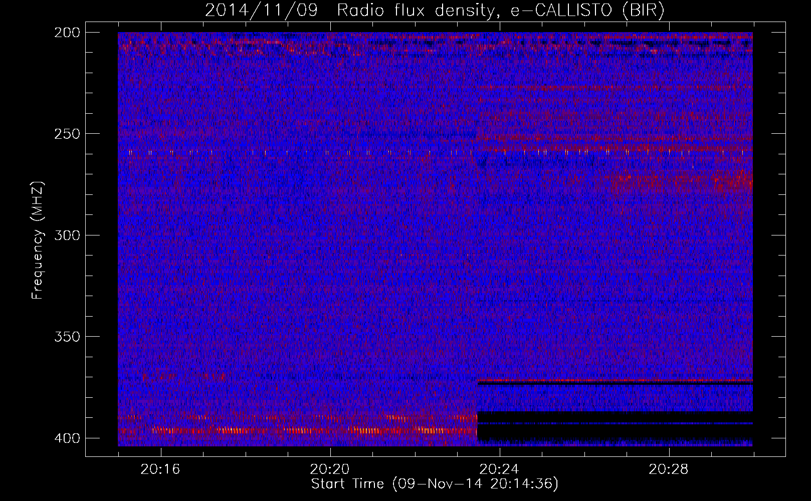The image size is (811, 501).
Task: Click the 20:28 time tick label
Action: (669, 469)
